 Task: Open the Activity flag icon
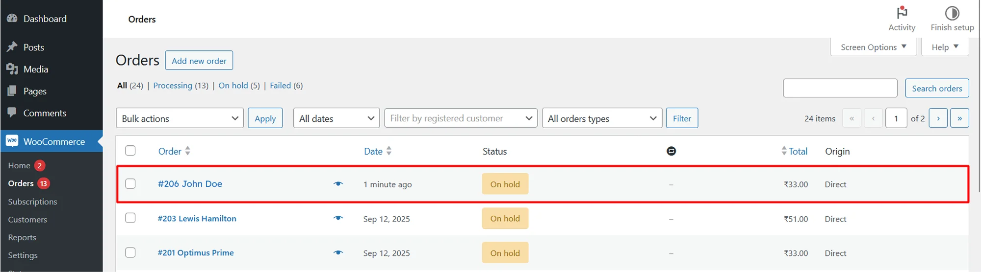pos(902,13)
